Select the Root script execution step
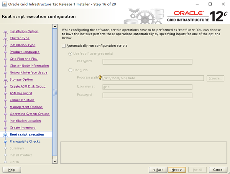Screen dimensions: 230x174 pos(27,135)
